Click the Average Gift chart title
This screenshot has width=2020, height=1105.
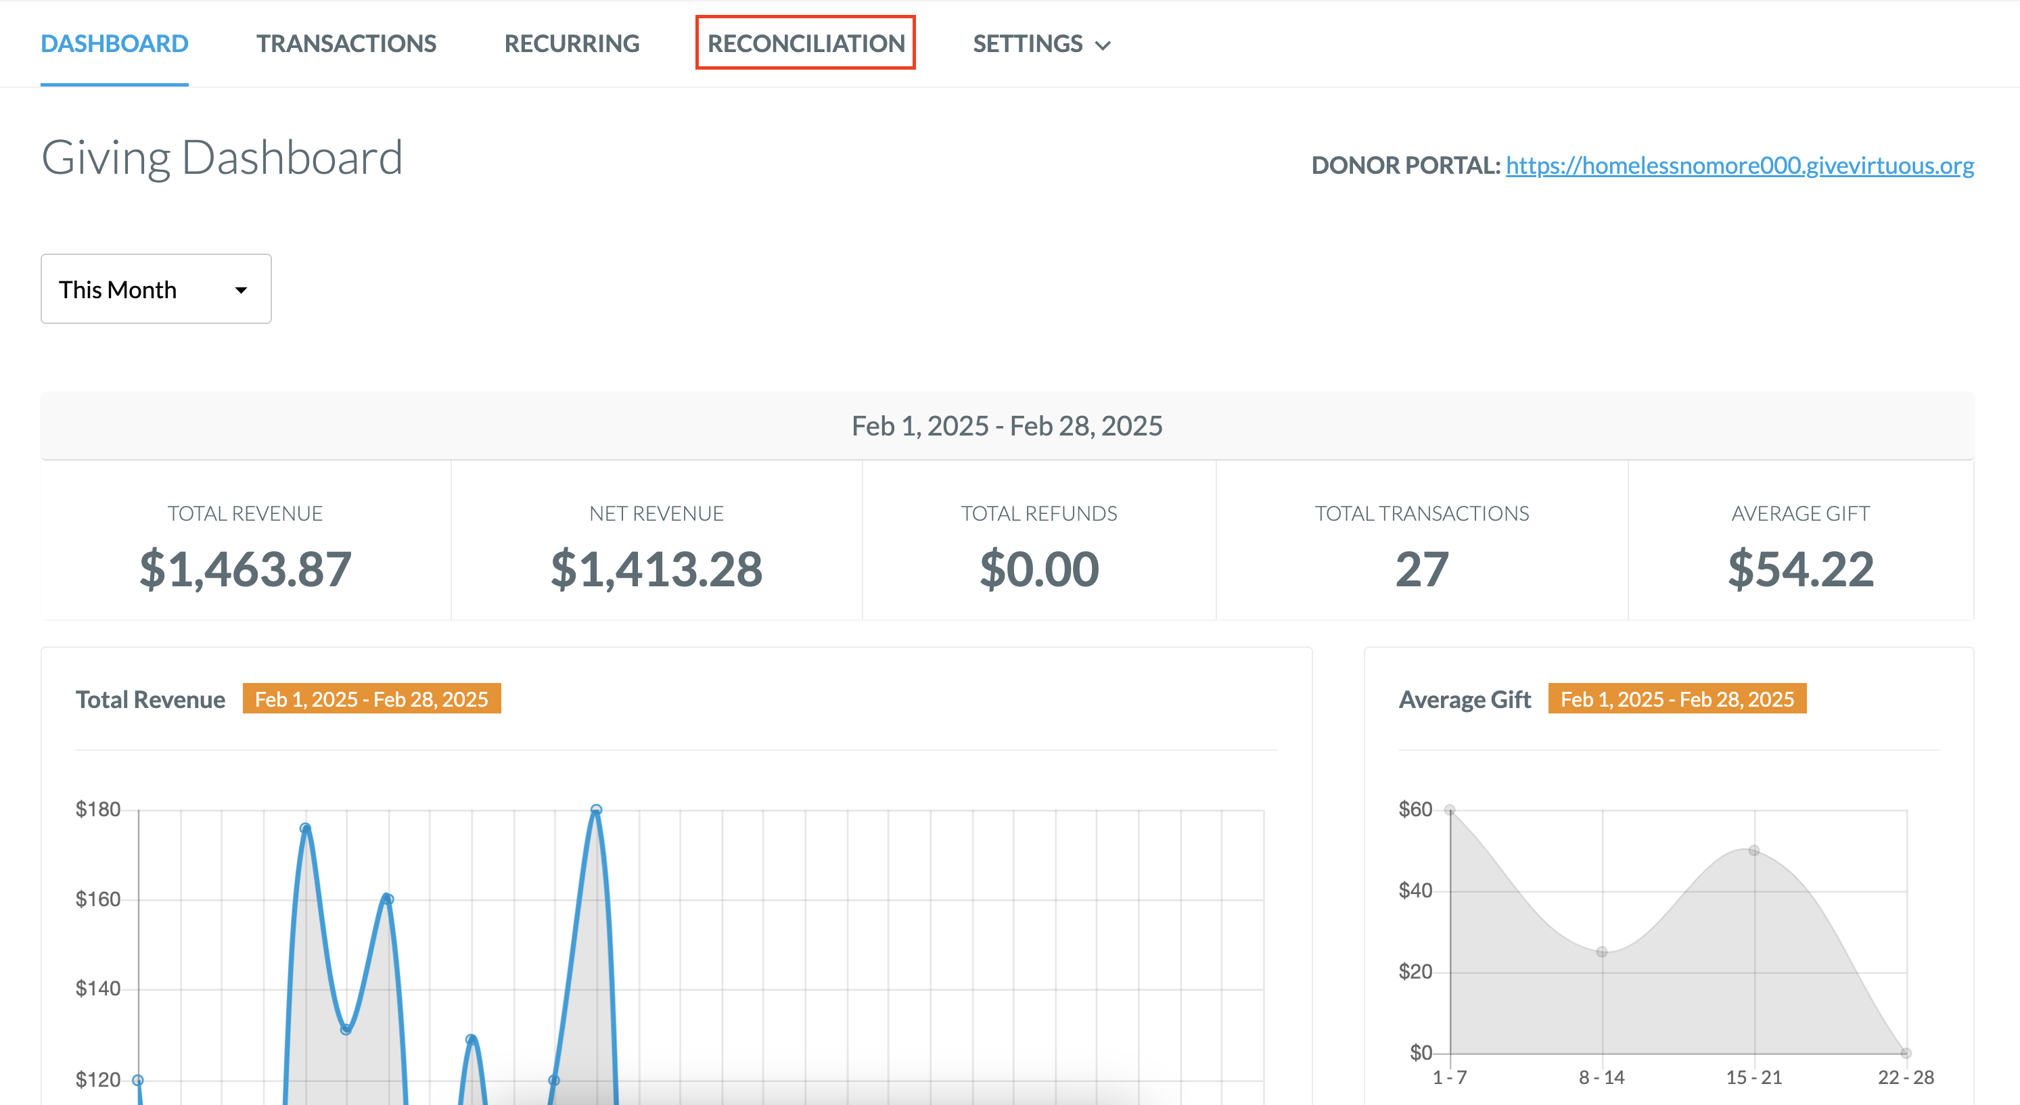tap(1464, 699)
